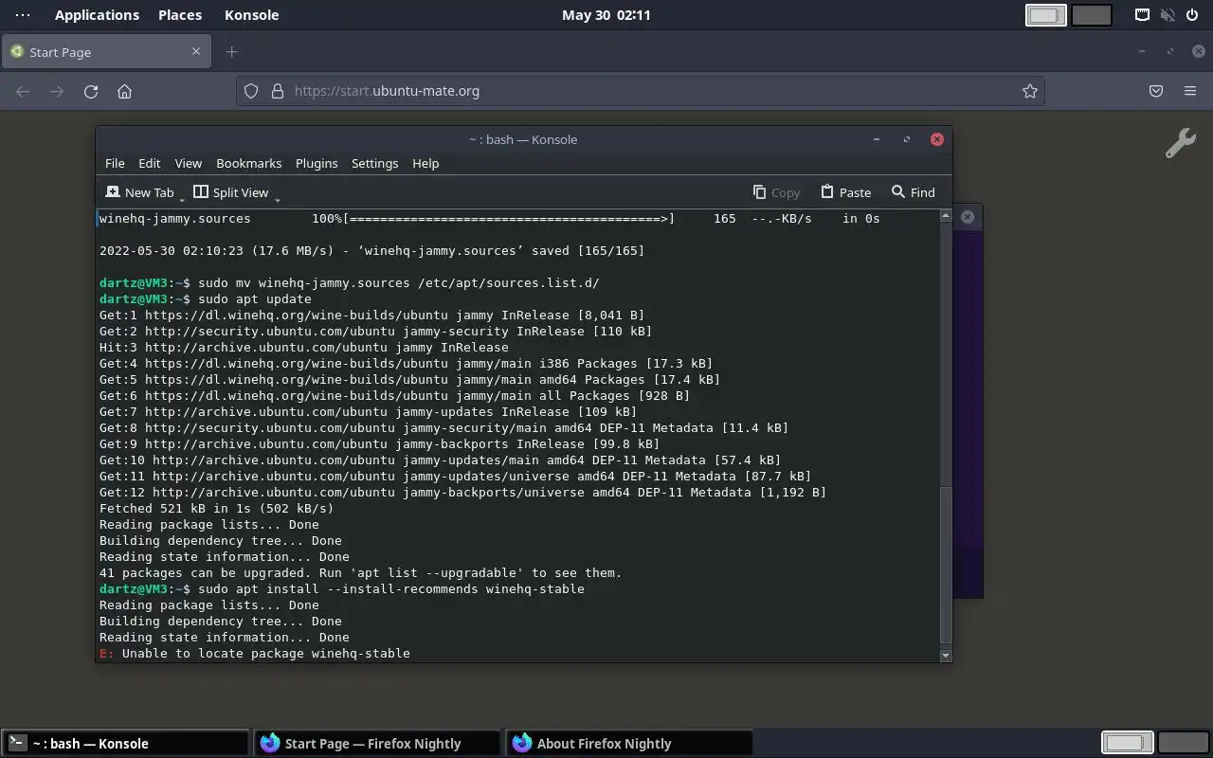Open Konsole Settings menu

coord(374,163)
